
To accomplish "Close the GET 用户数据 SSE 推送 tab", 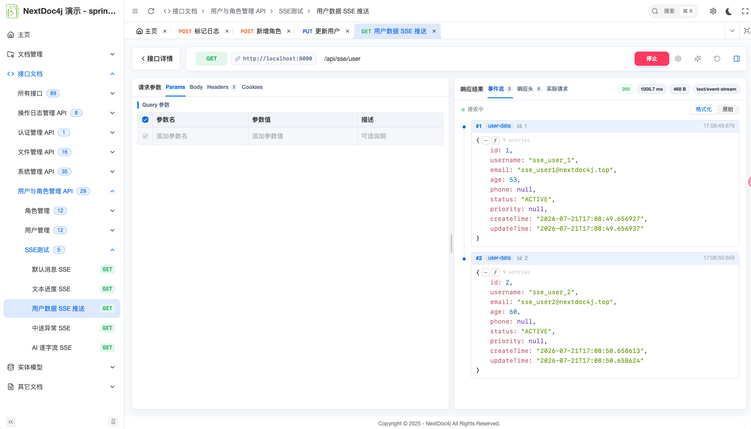I will 434,31.
